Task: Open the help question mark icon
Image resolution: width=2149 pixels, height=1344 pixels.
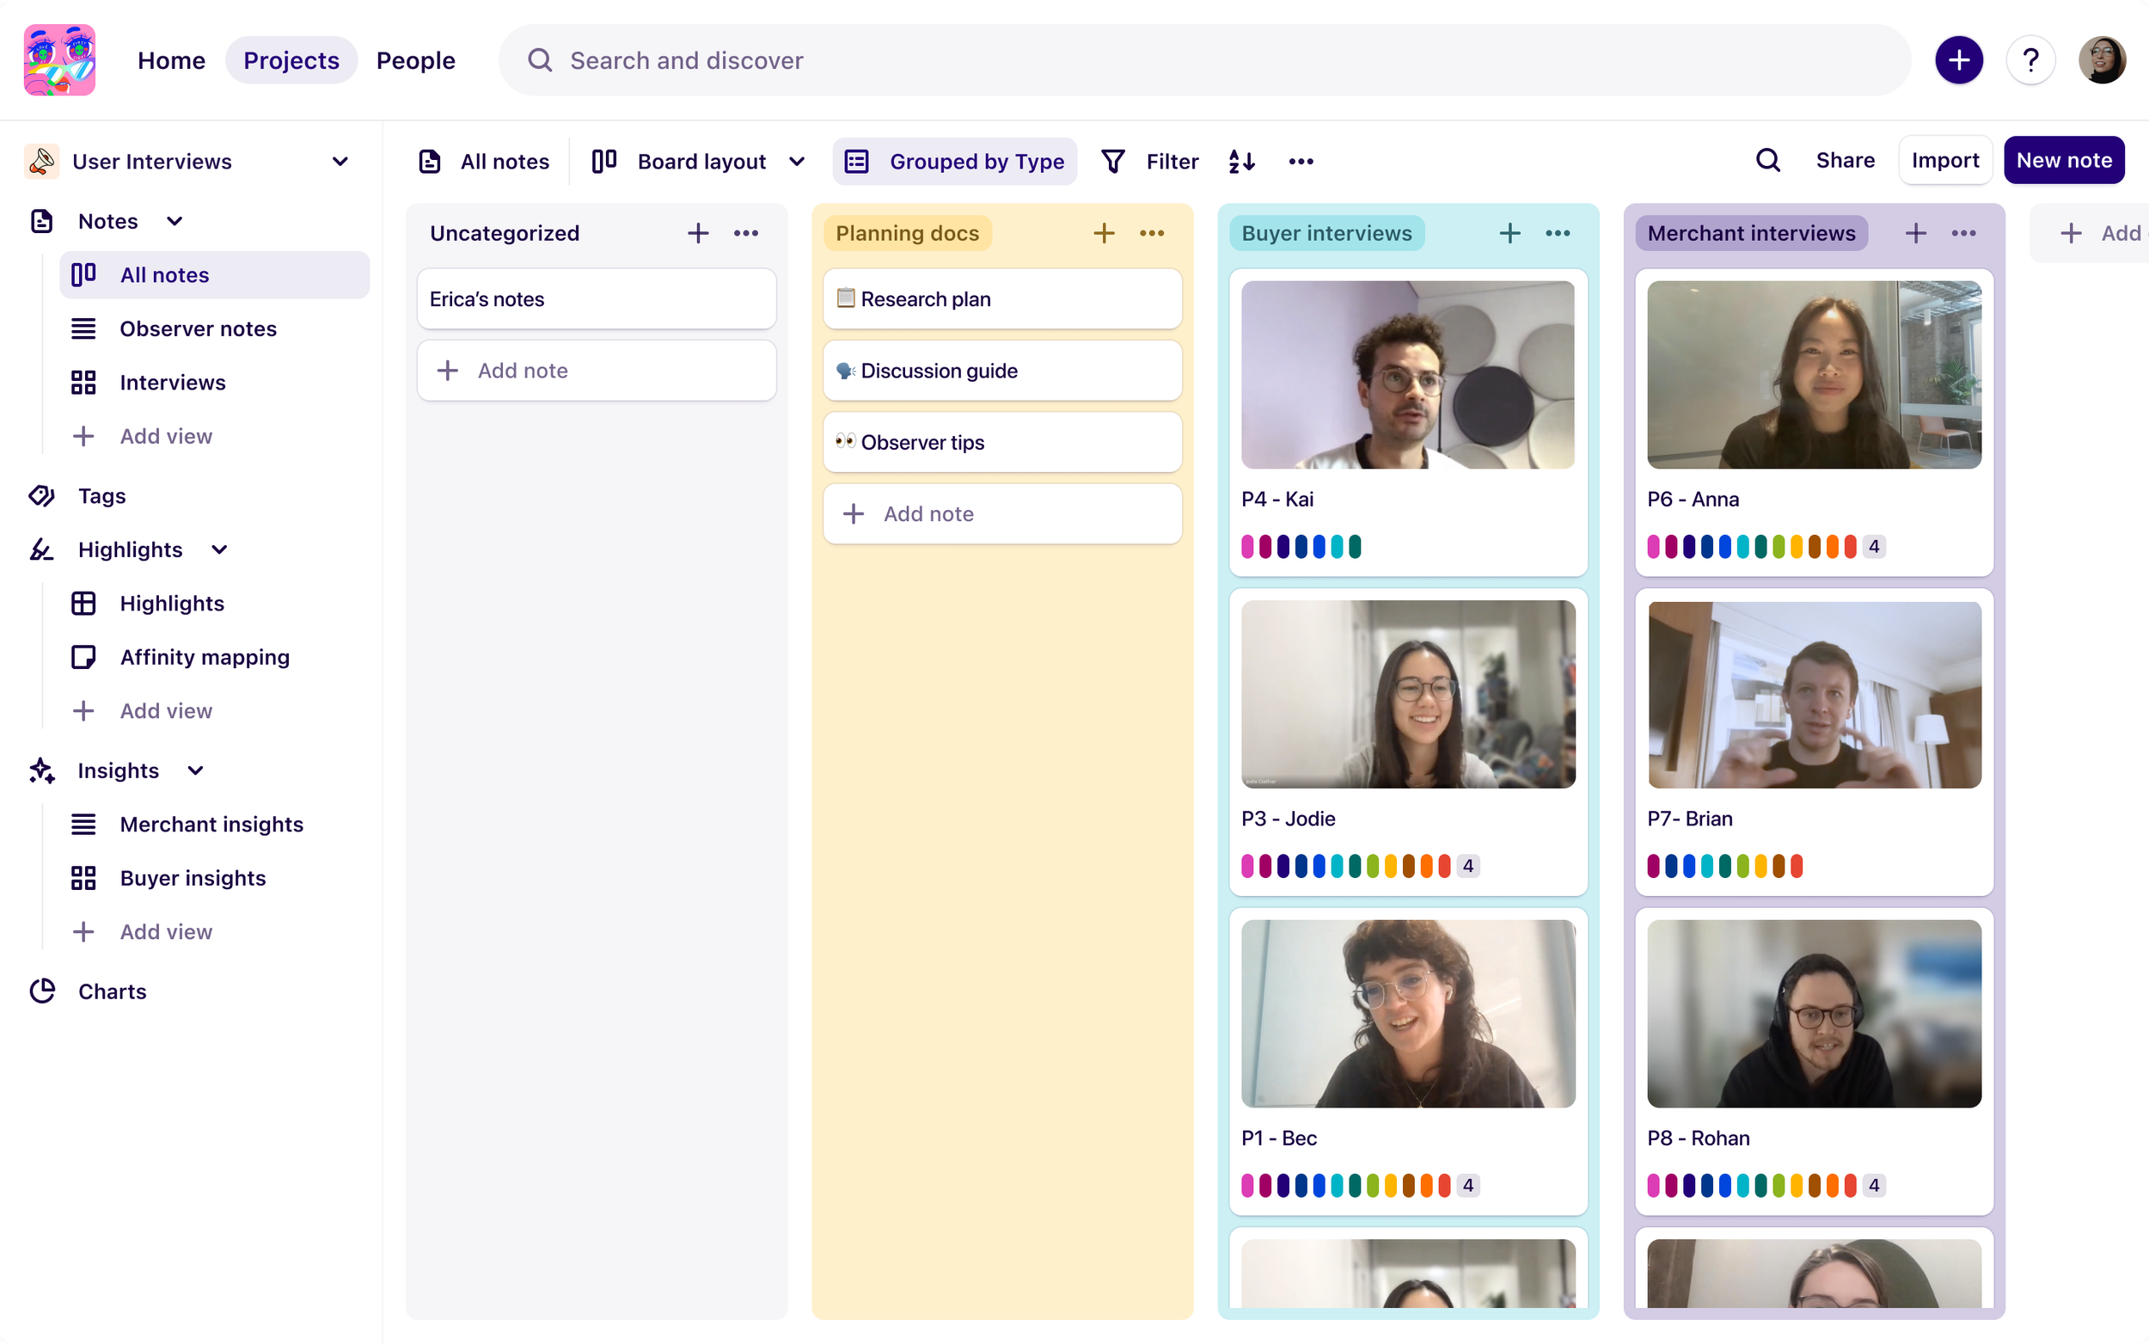Action: 2030,60
